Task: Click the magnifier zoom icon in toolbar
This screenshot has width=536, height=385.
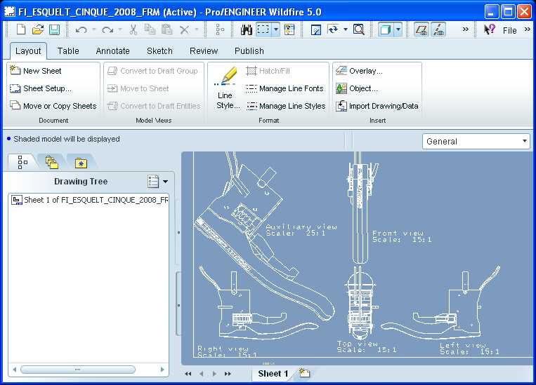Action: coord(358,29)
